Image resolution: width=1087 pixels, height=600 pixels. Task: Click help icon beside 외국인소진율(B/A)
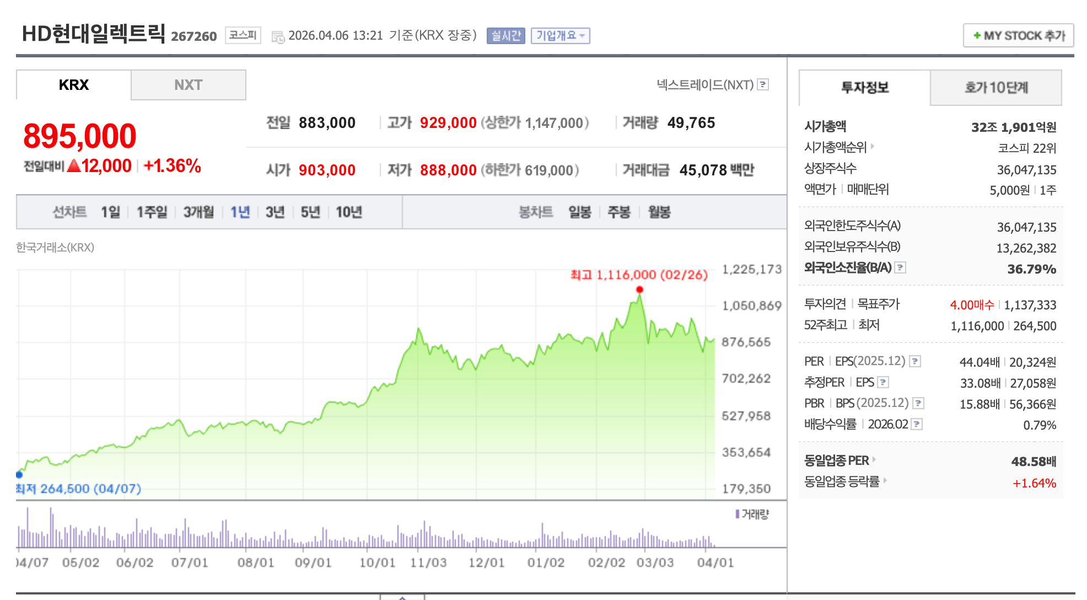point(900,267)
